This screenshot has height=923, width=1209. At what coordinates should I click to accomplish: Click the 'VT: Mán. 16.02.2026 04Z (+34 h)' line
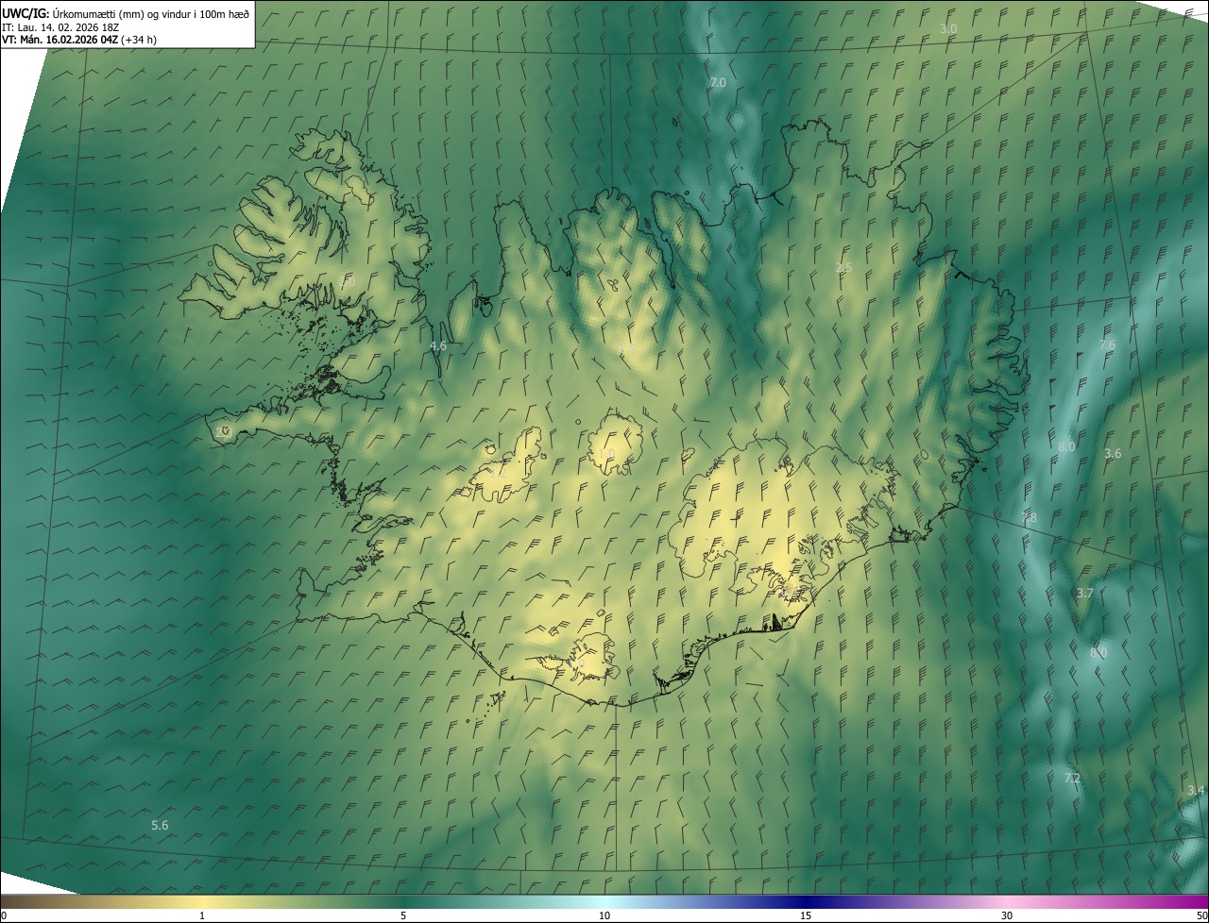[79, 40]
